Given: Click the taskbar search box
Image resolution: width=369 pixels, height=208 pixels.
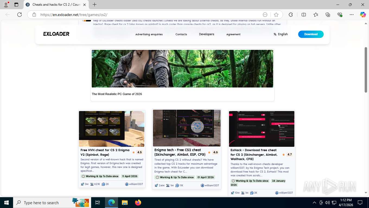Looking at the screenshot, I should click(x=52, y=203).
